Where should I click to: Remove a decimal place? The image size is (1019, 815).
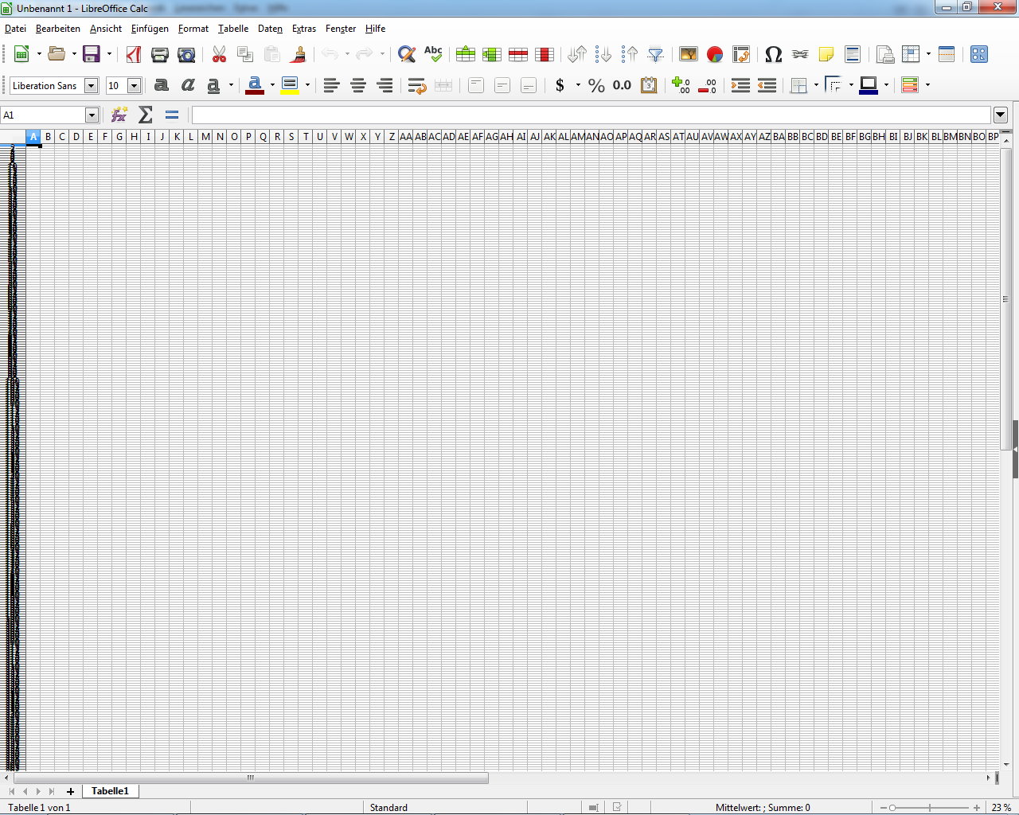[707, 85]
